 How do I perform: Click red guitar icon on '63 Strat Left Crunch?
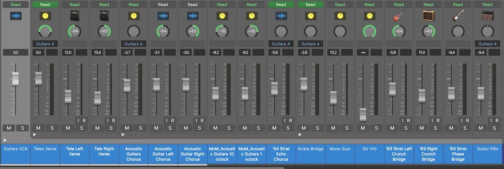(399, 16)
